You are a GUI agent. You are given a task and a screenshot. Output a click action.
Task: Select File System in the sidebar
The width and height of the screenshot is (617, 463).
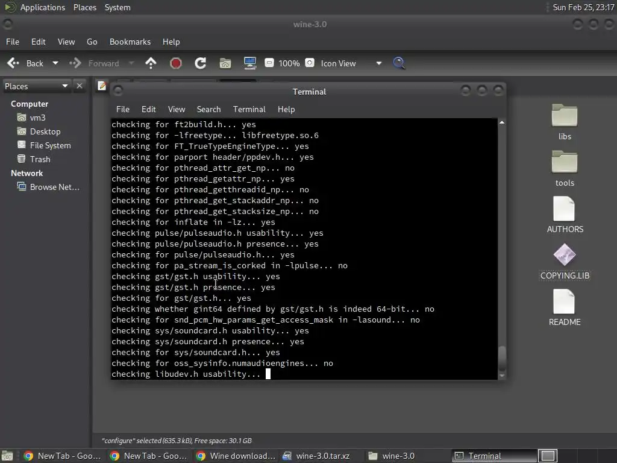[x=44, y=145]
